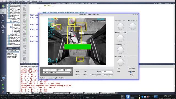Open the Window menu
This screenshot has width=176, height=99.
pos(34,1)
